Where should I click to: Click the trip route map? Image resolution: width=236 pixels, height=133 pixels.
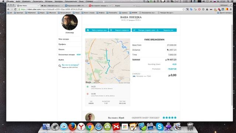(108, 61)
